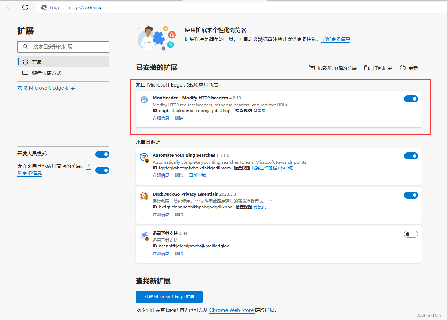Open 获取 Microsoft Edge 扩展 sidebar link
This screenshot has width=447, height=320.
[46, 88]
